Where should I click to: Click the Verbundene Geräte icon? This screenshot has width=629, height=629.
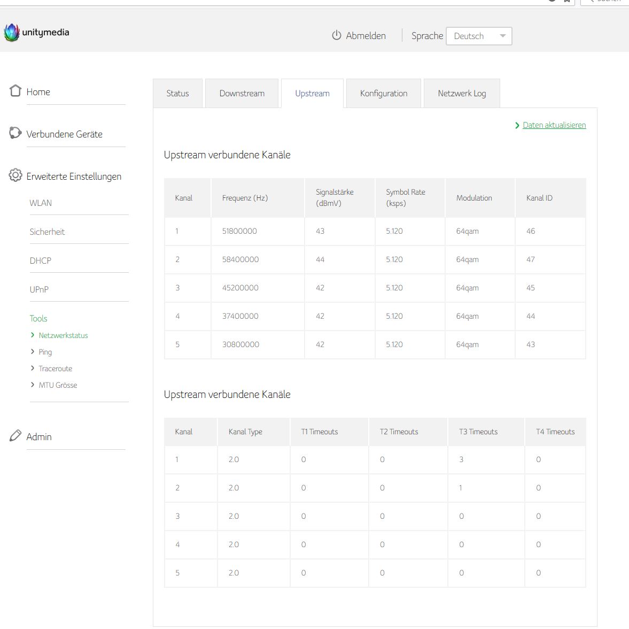coord(15,133)
